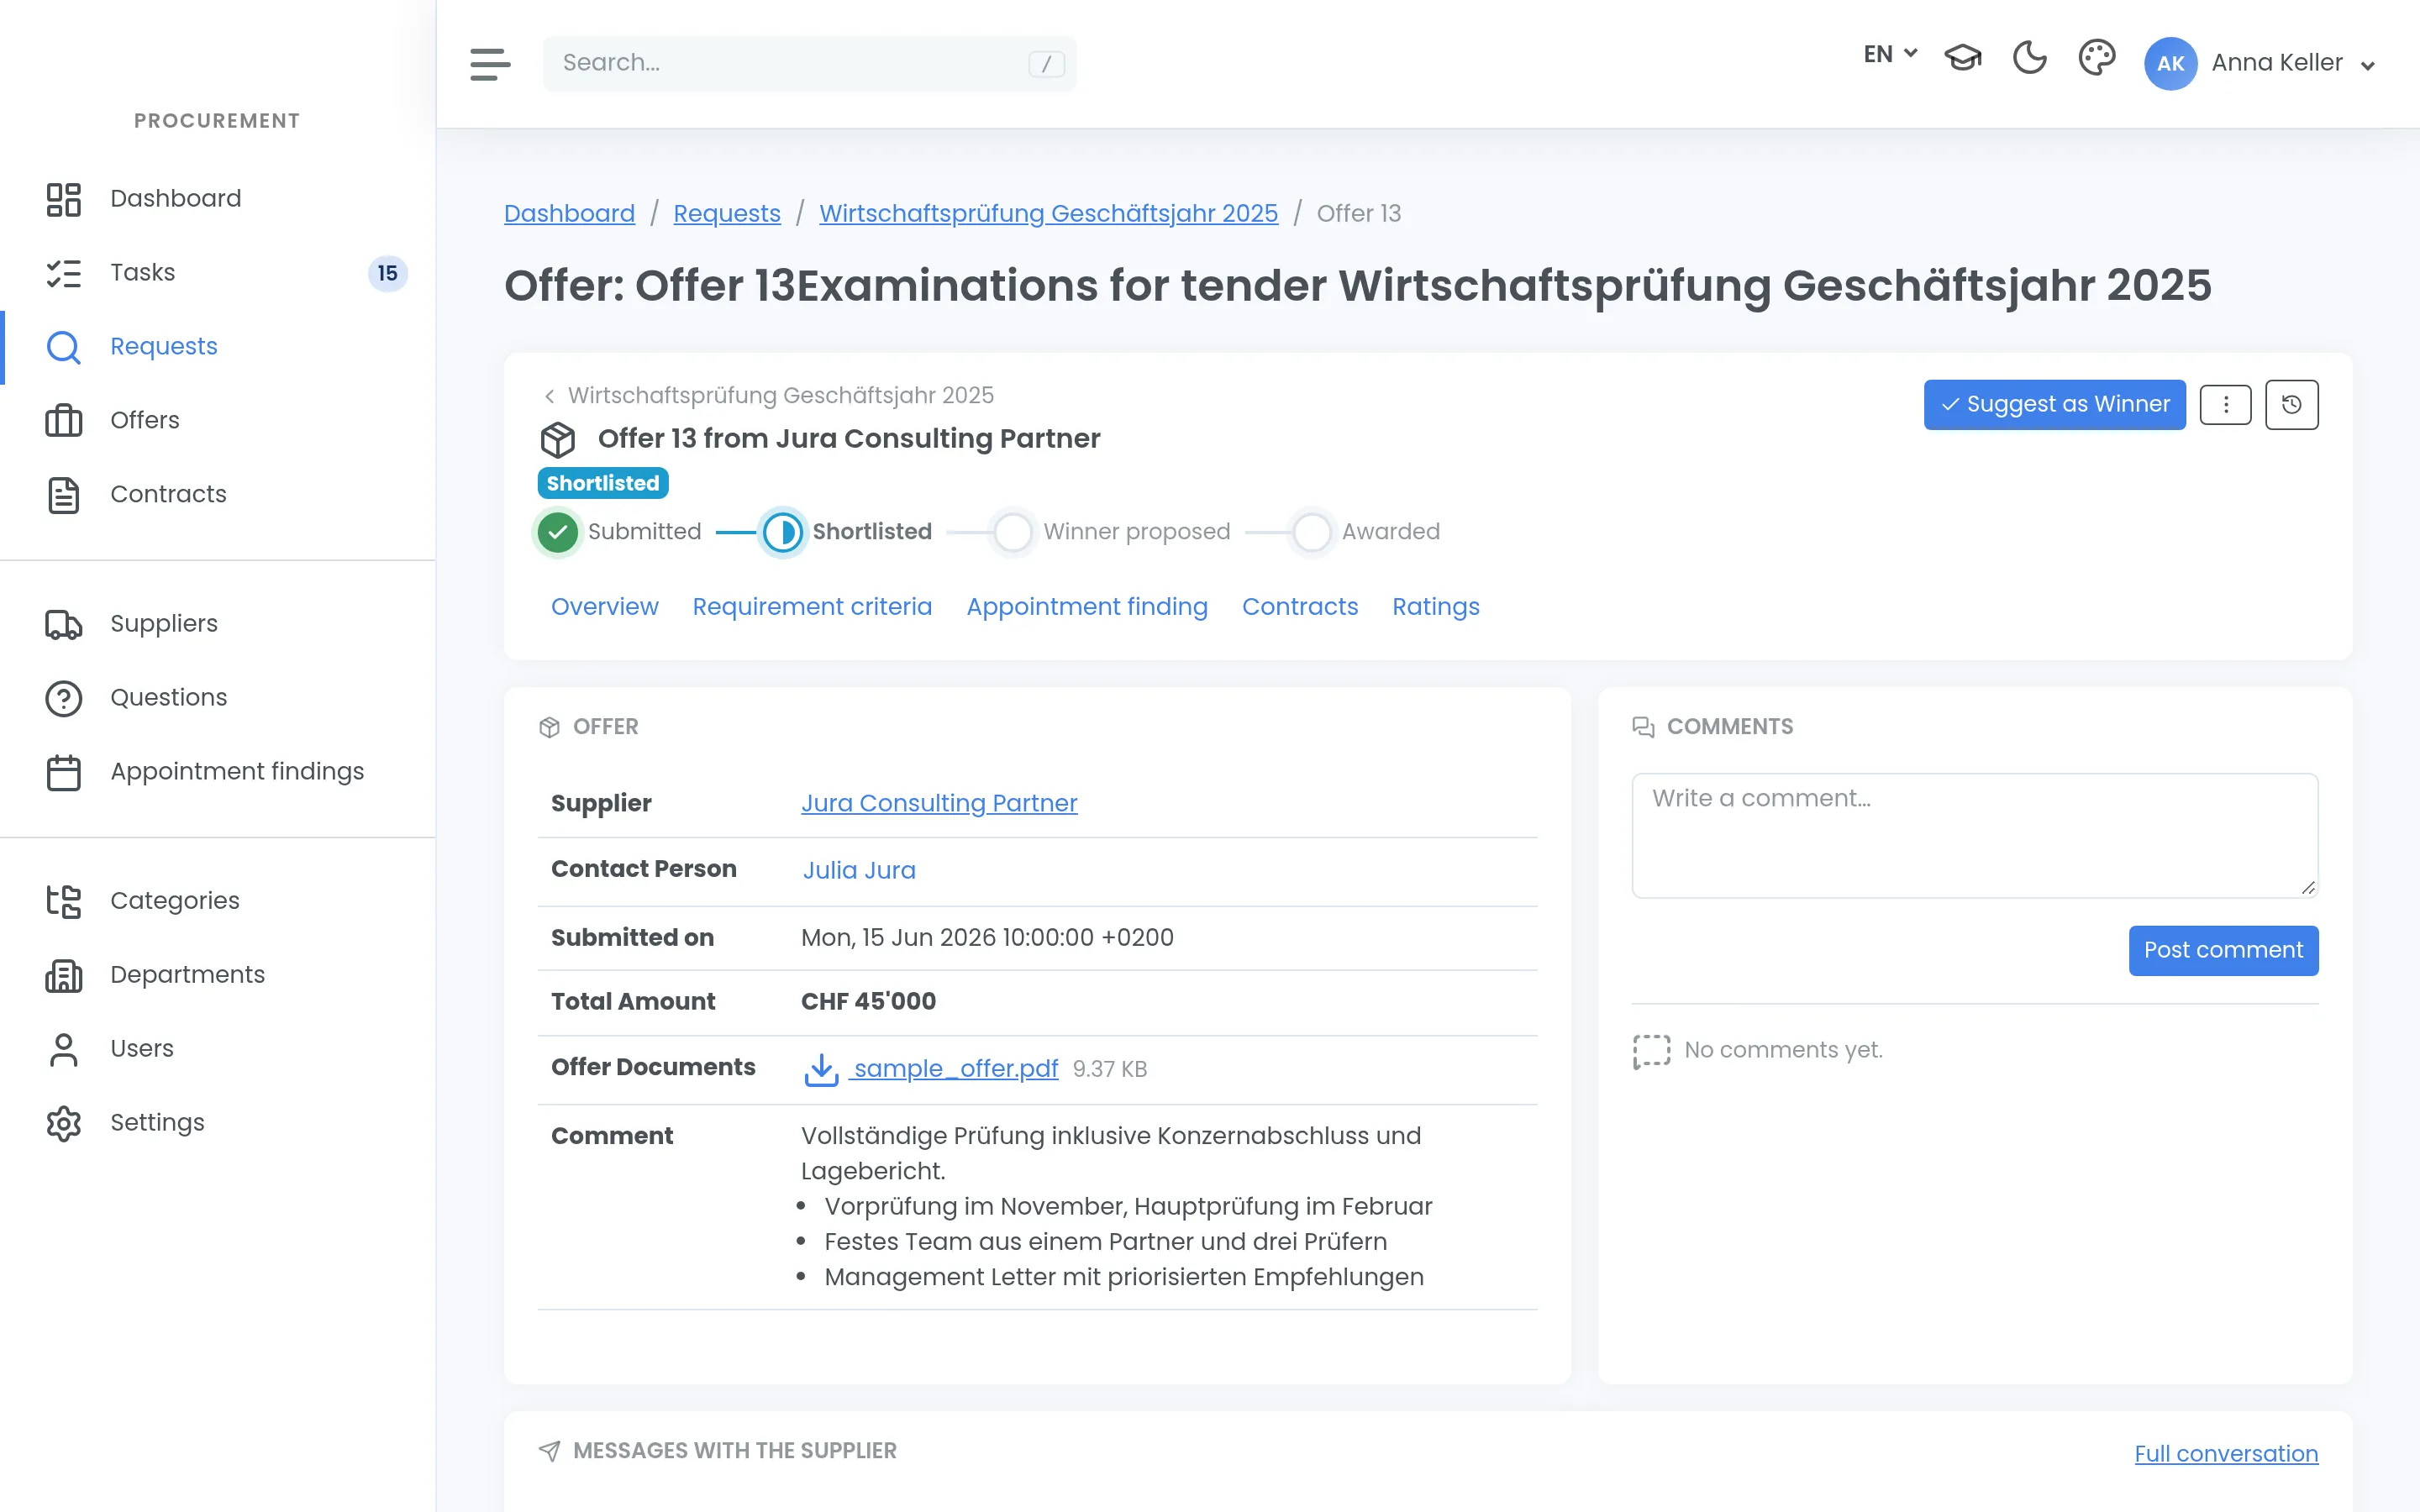Open the graduation cap tutorial icon
The image size is (2420, 1512).
[x=1962, y=58]
